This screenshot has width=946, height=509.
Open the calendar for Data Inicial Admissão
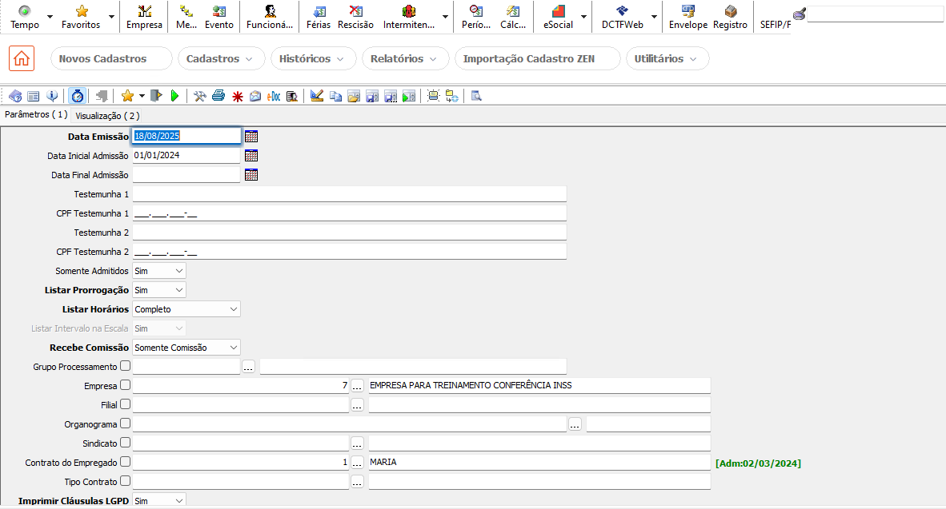click(251, 155)
